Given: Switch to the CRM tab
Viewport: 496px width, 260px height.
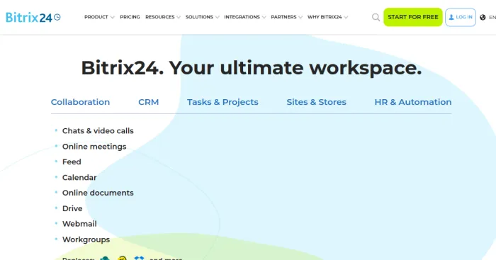Looking at the screenshot, I should click(148, 102).
